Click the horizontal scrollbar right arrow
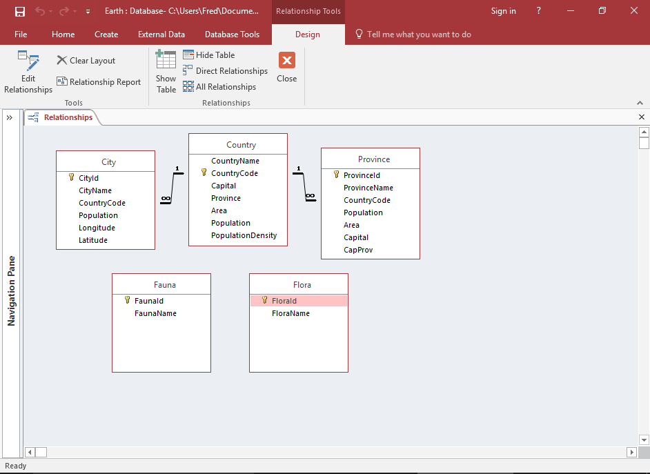Image resolution: width=650 pixels, height=474 pixels. pos(631,452)
